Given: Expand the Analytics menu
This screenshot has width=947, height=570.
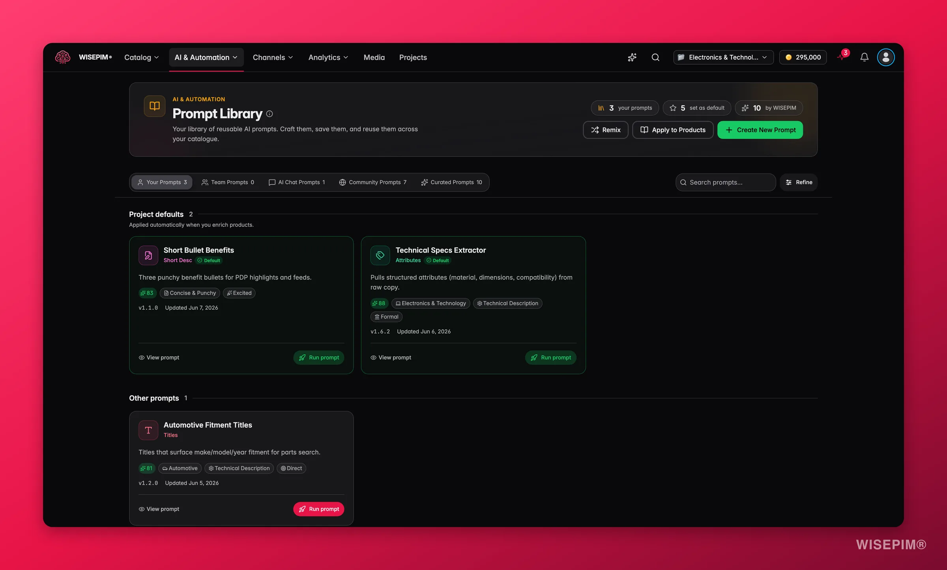Looking at the screenshot, I should click(328, 57).
